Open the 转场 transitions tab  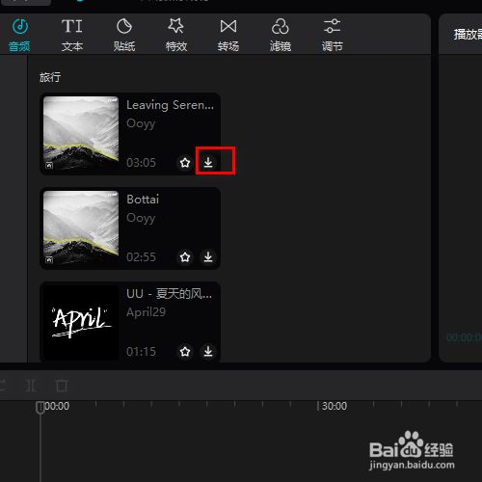click(228, 35)
